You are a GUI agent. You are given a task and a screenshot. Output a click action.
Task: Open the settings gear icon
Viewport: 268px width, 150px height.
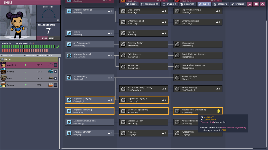[262, 4]
